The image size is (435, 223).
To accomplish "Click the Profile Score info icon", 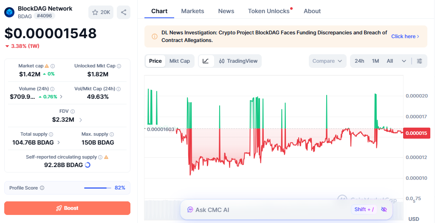I will tap(42, 188).
